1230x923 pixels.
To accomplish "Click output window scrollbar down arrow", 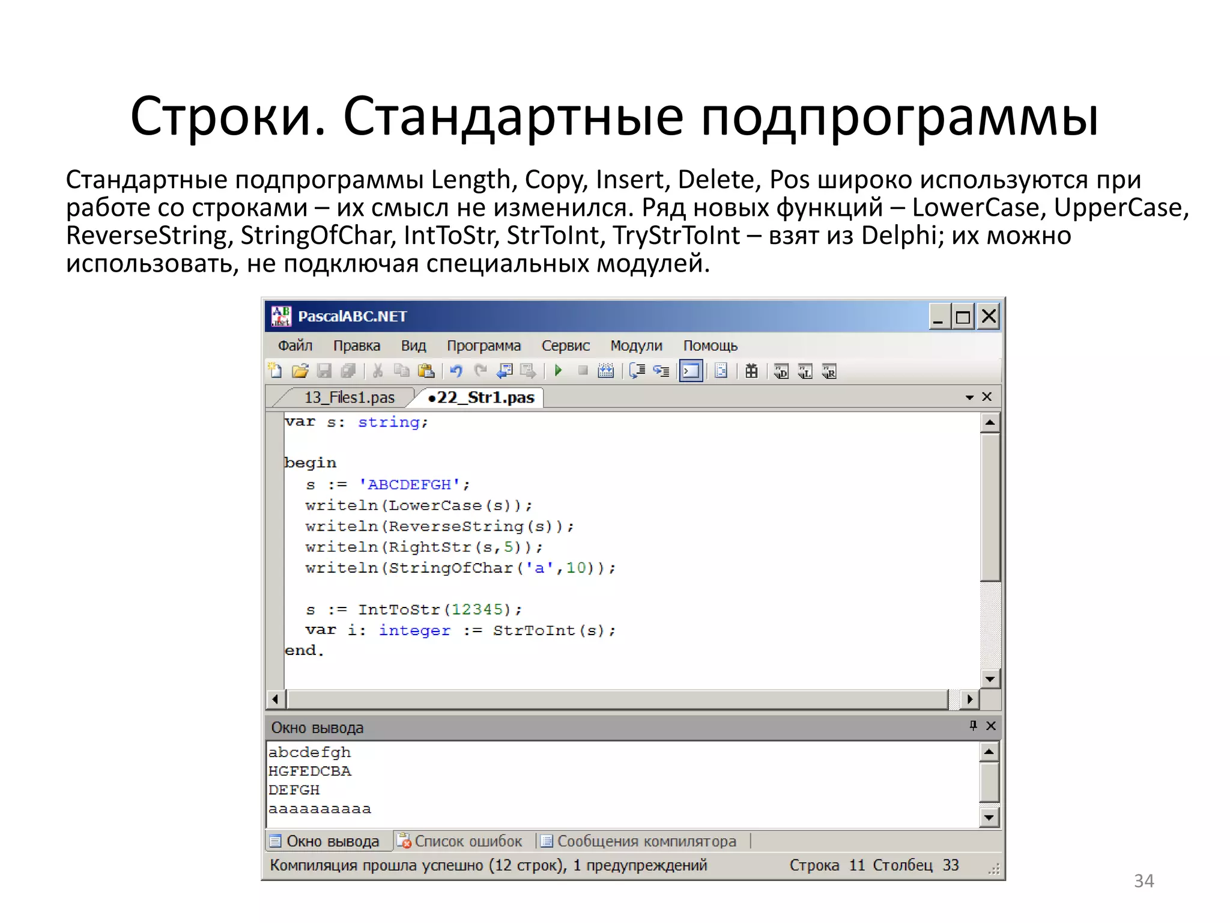I will [989, 817].
